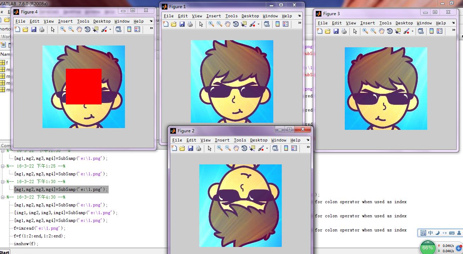Viewport: 463px width, 254px height.
Task: Open View menu in Figure 3
Action: (351, 23)
